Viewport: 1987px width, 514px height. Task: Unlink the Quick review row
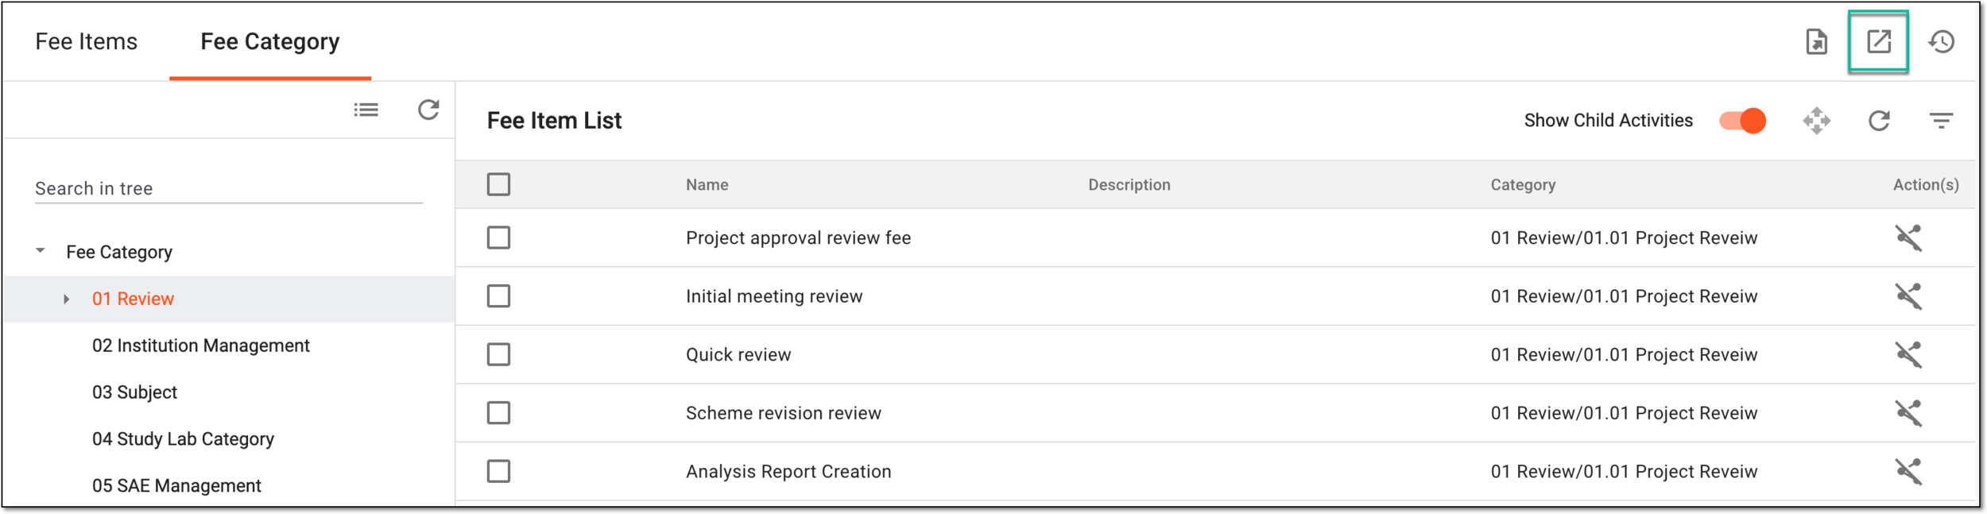click(x=1908, y=354)
